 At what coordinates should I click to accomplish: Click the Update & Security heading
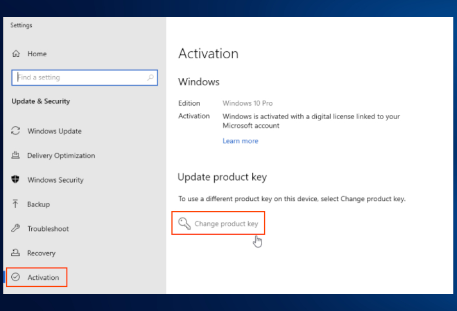coord(40,101)
